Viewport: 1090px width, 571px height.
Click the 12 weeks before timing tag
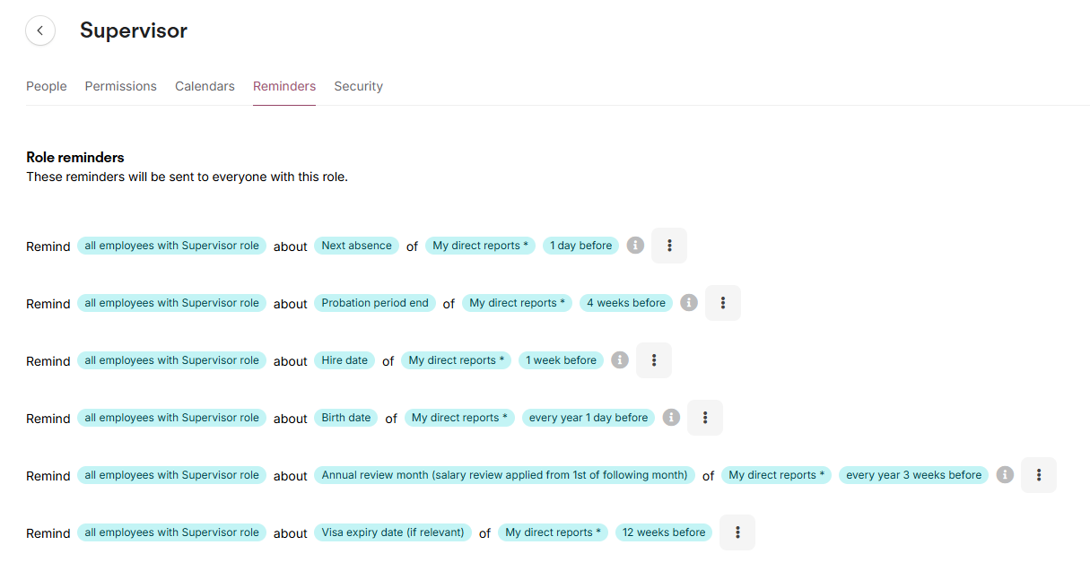pos(664,532)
